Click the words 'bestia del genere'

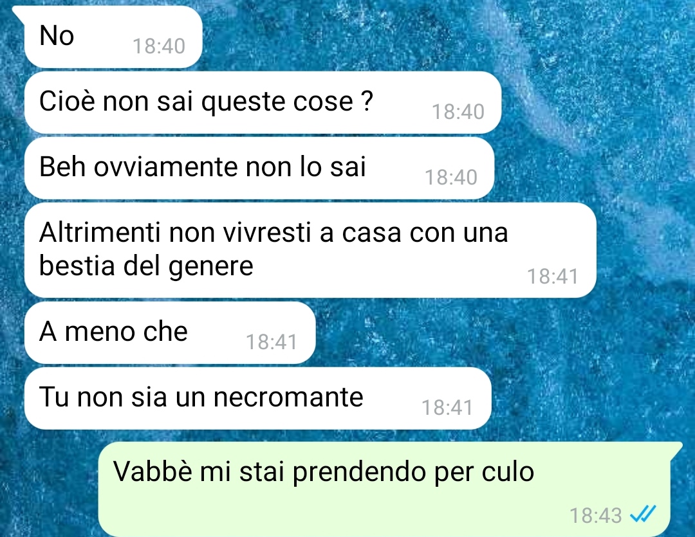click(x=146, y=267)
